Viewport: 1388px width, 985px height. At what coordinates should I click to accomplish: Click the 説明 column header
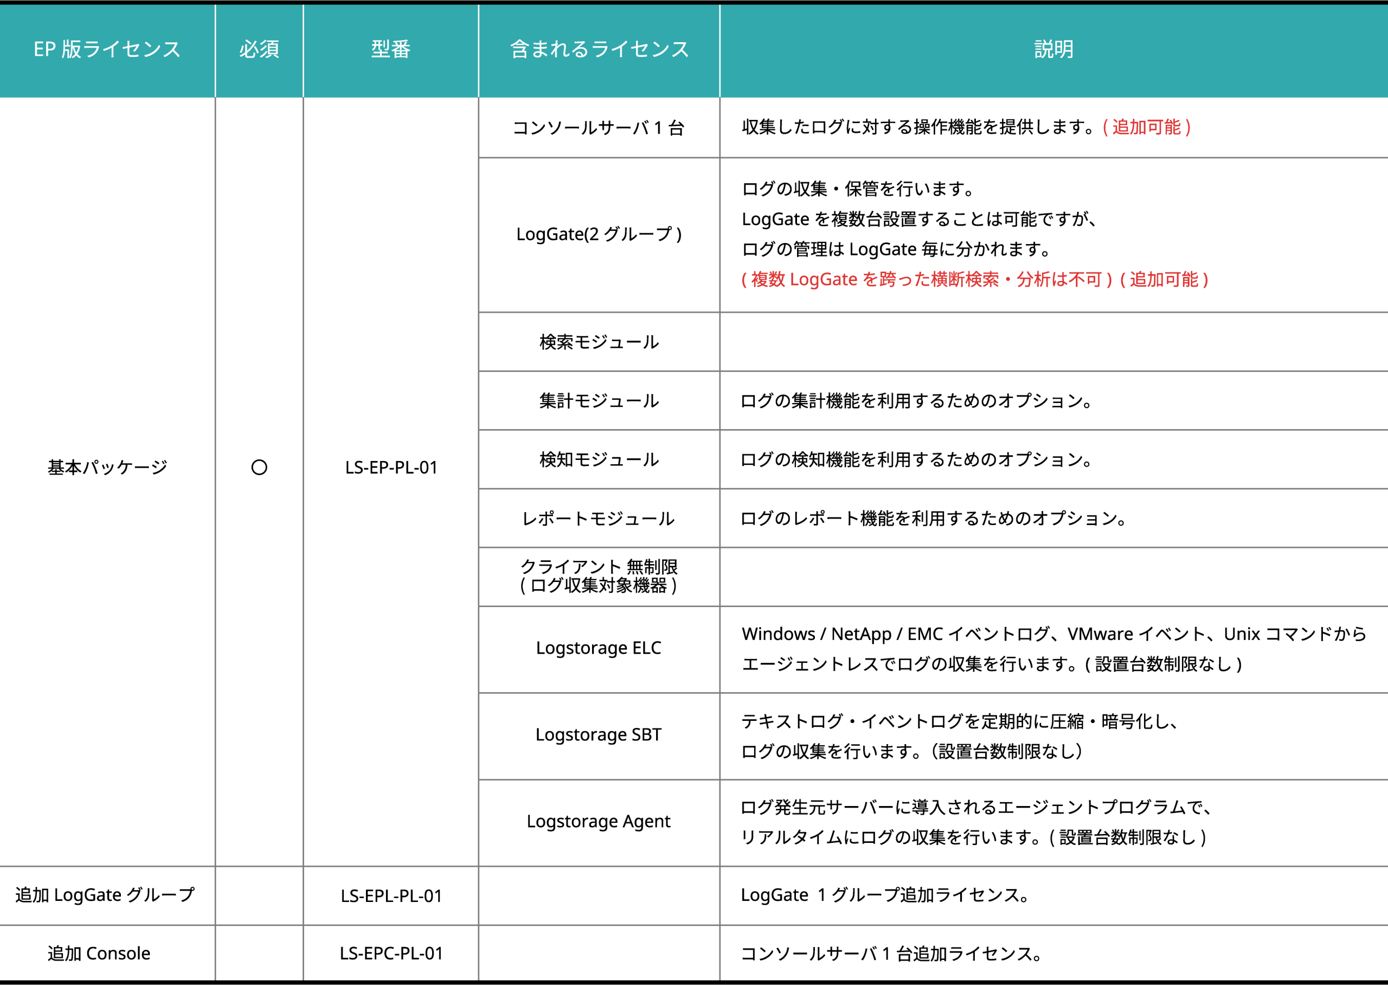pyautogui.click(x=1053, y=49)
